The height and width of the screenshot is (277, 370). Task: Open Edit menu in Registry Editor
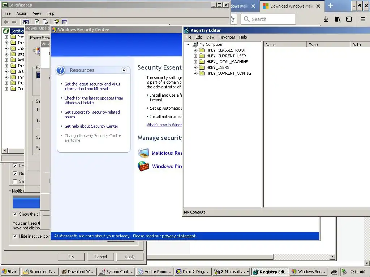coord(199,37)
